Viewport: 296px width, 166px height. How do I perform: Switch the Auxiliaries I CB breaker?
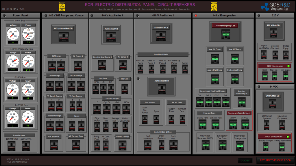click(111, 36)
